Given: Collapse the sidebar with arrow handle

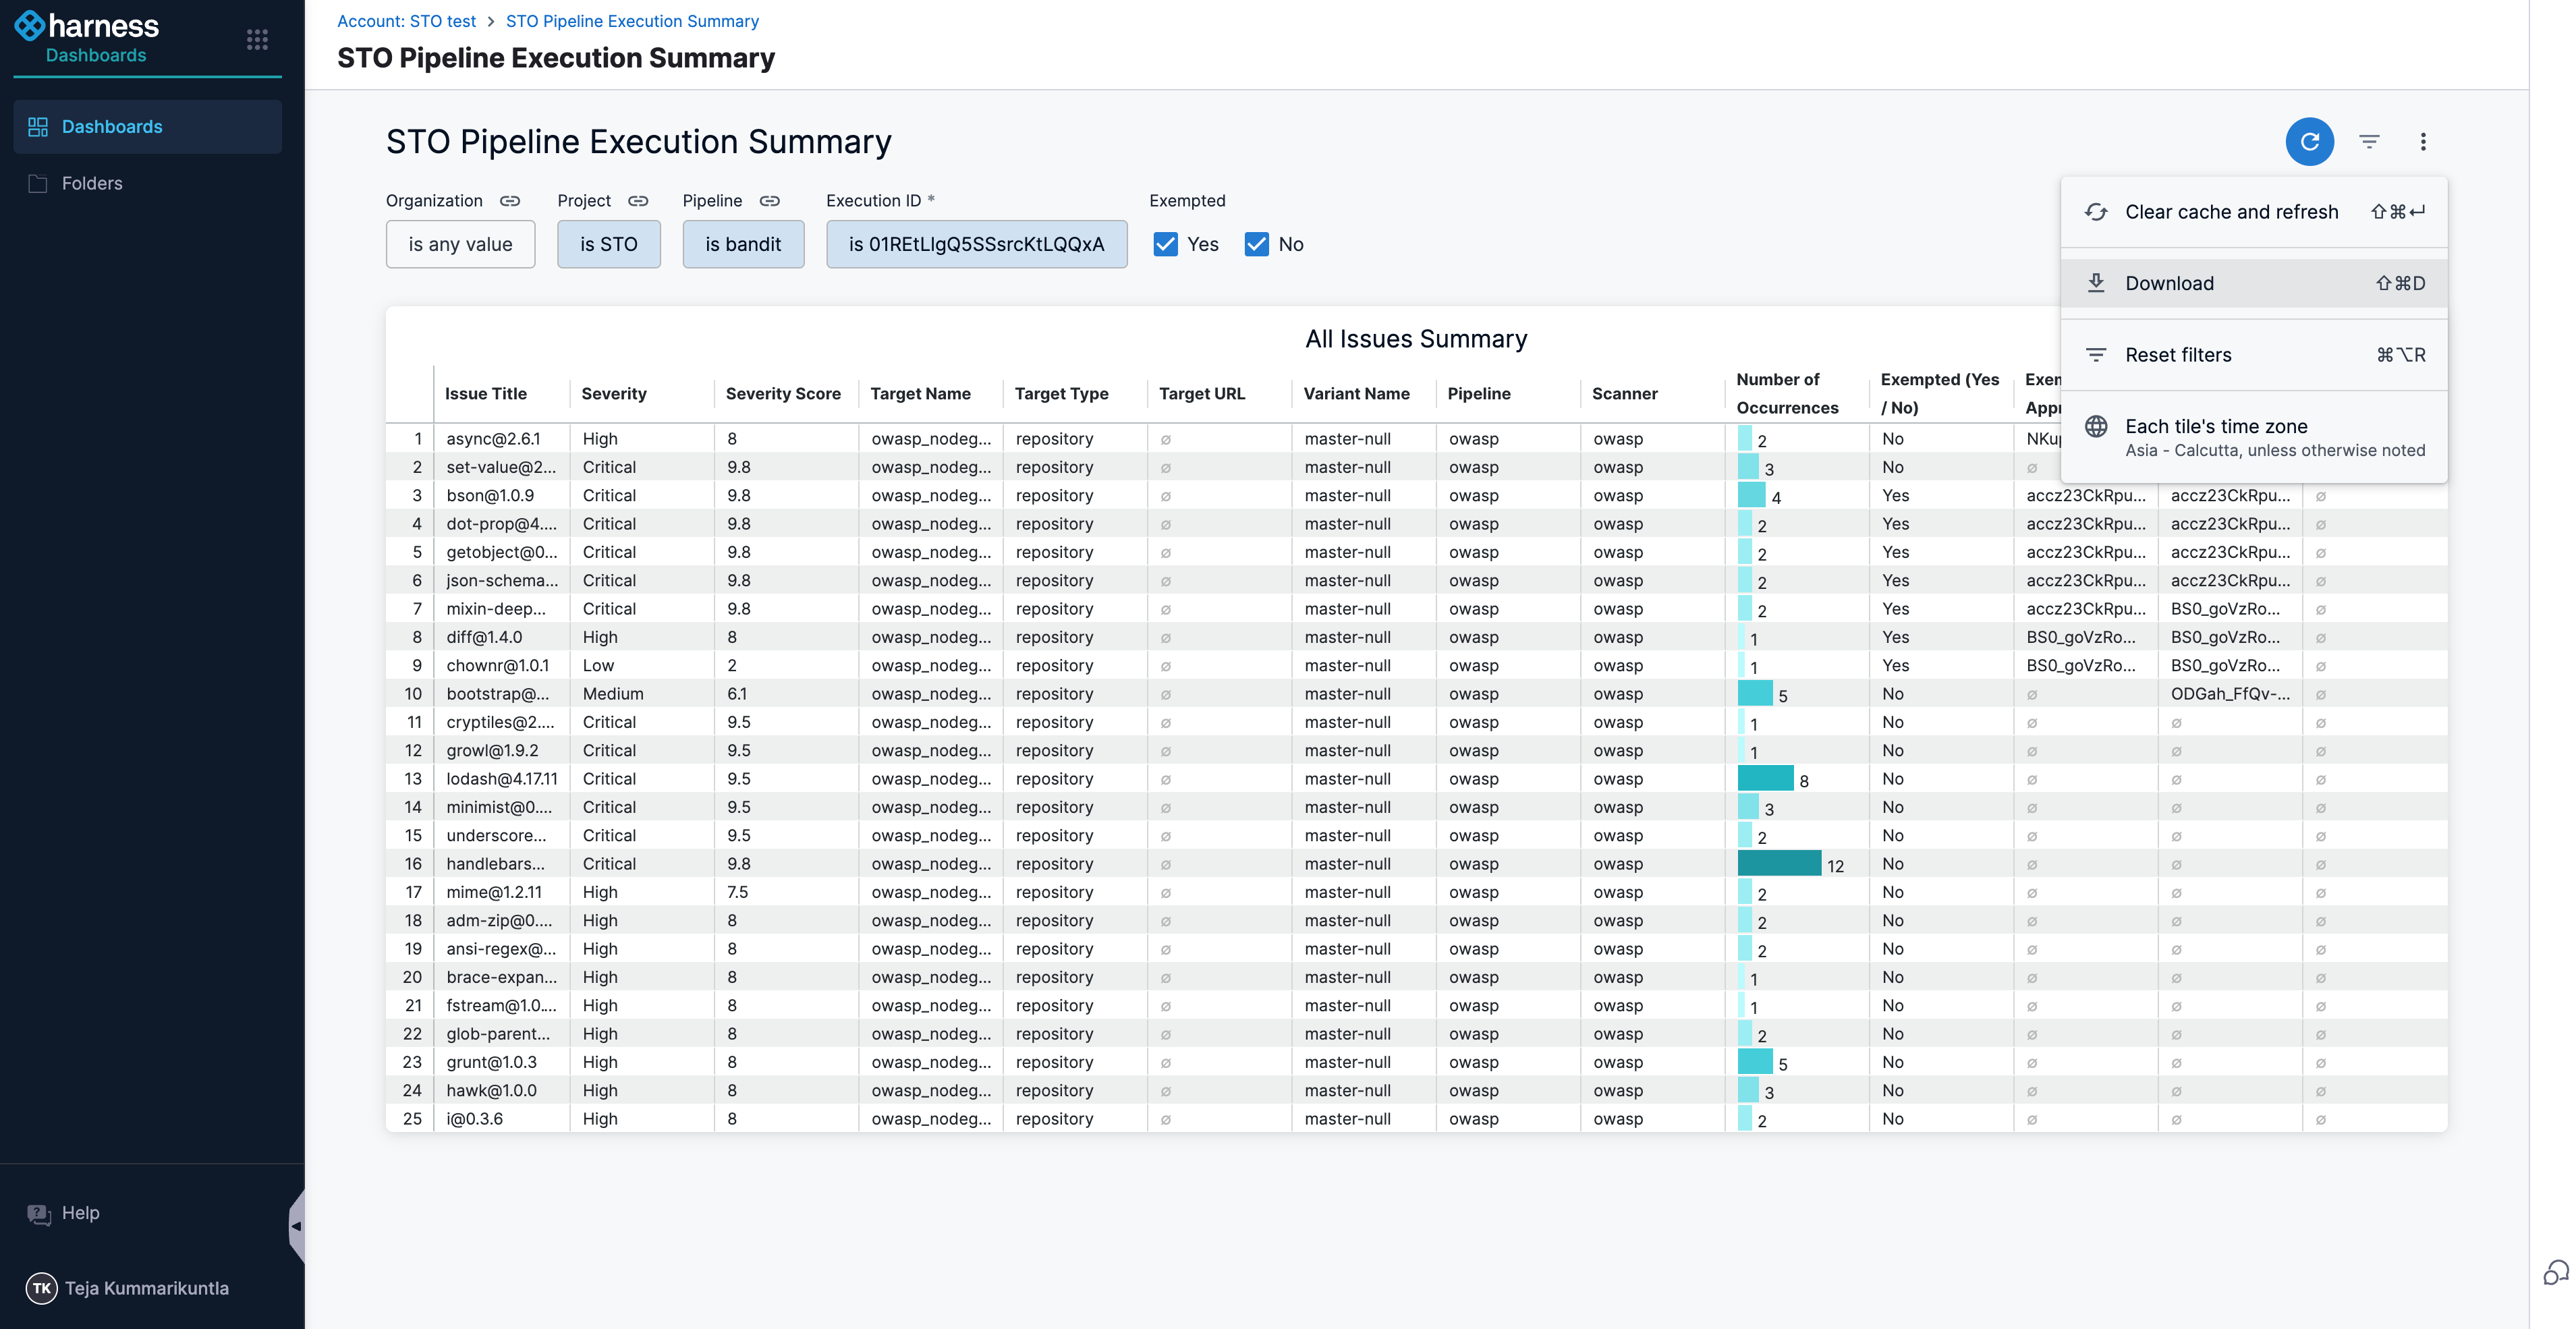Looking at the screenshot, I should point(296,1225).
